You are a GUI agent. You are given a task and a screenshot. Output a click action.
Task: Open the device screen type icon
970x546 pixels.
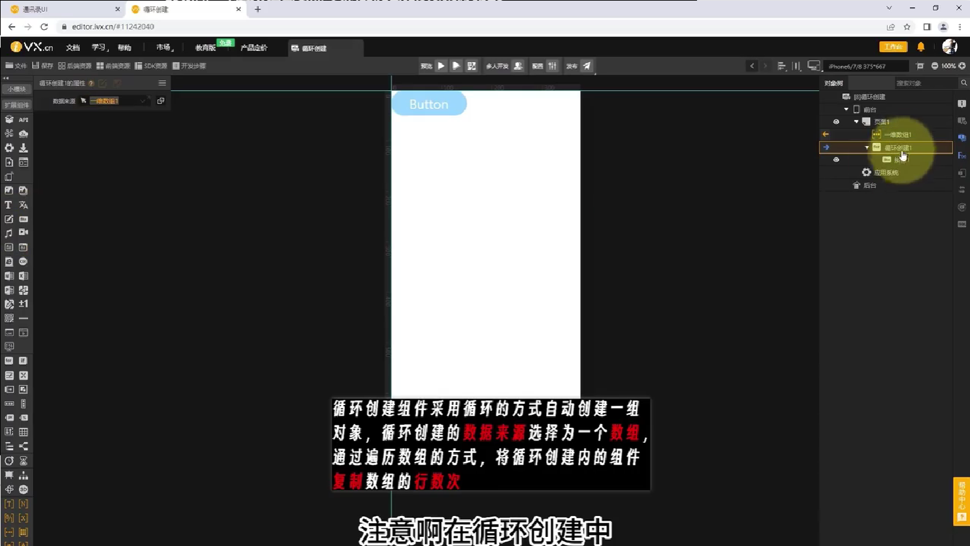point(814,66)
